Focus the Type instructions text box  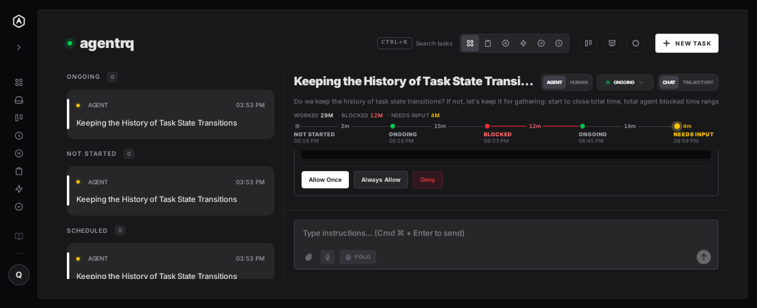coord(506,233)
